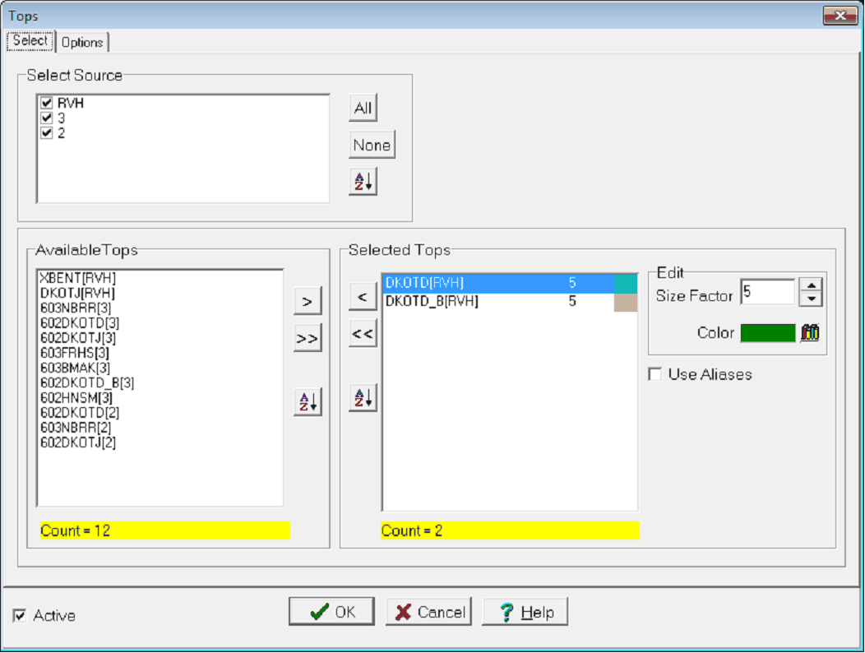
Task: Toggle the Use Aliases checkbox
Action: pyautogui.click(x=655, y=375)
